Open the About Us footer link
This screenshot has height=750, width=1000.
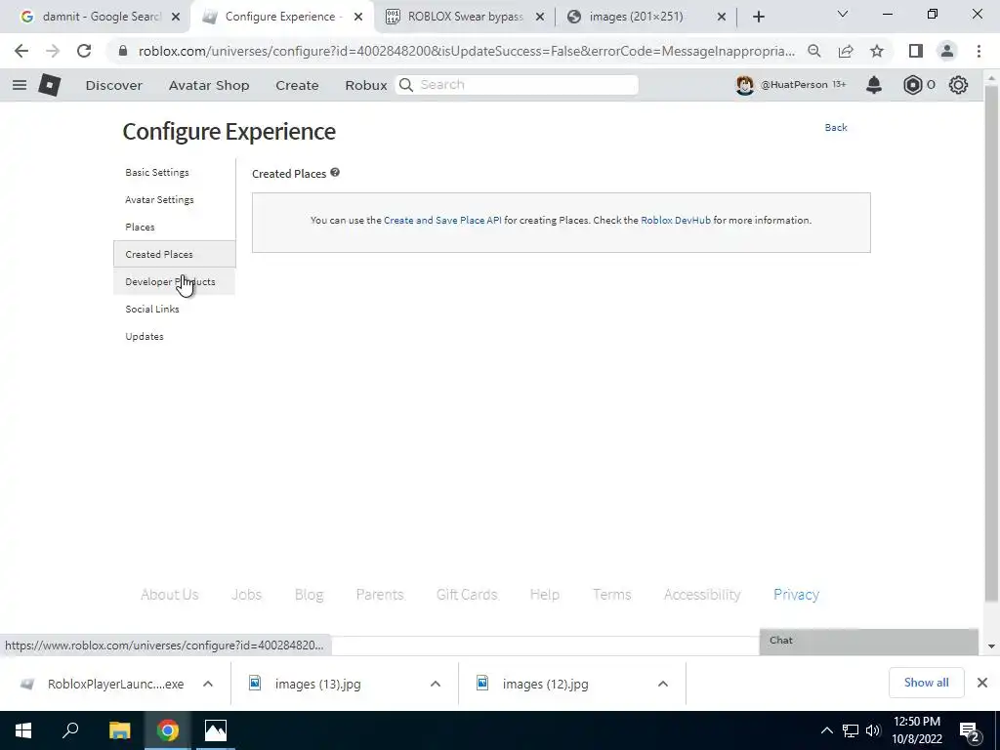169,595
